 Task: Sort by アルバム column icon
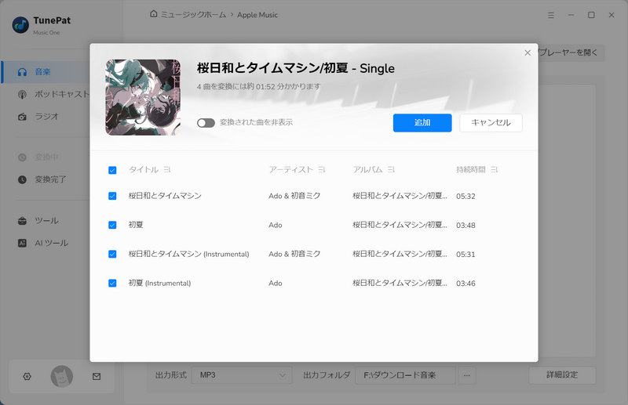point(391,170)
